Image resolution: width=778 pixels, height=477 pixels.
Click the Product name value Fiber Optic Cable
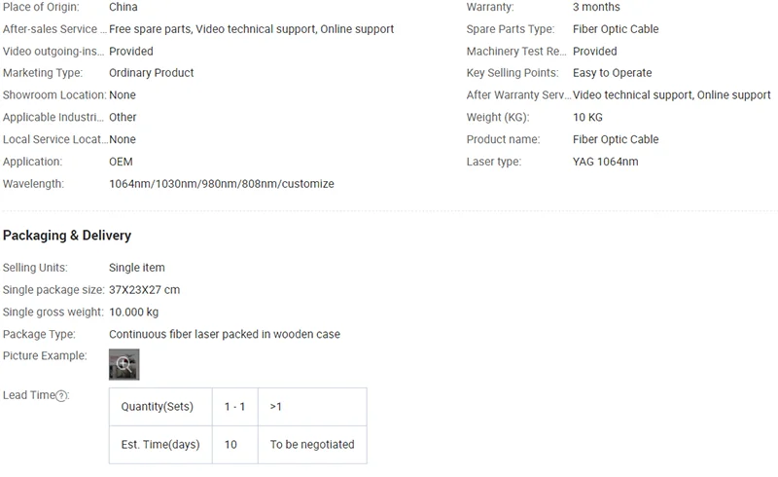(x=616, y=140)
